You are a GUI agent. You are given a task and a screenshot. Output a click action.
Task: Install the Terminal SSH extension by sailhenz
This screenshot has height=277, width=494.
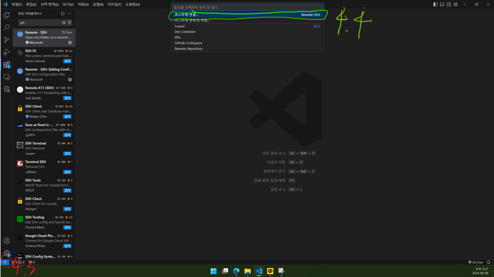(67, 172)
